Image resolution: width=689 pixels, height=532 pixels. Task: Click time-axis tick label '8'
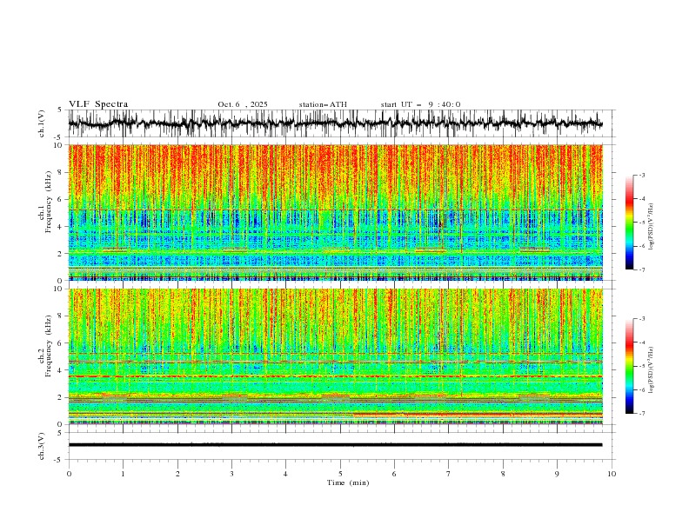click(503, 474)
